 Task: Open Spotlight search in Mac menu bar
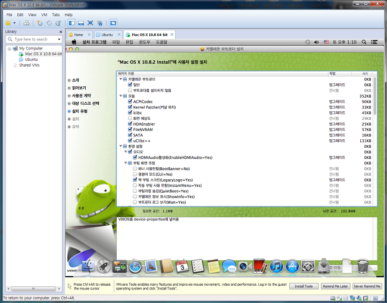pos(364,42)
